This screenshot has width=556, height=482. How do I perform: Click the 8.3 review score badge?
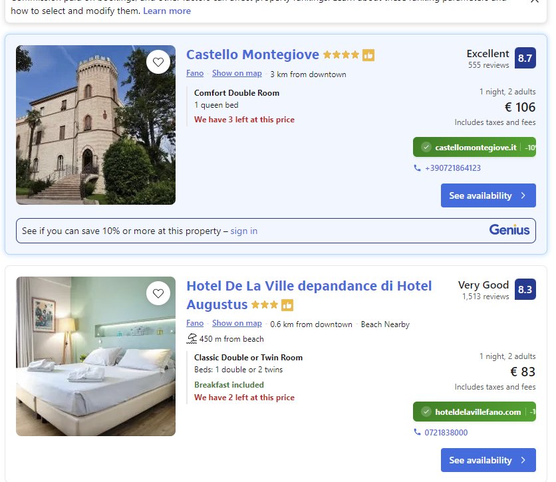pyautogui.click(x=525, y=289)
